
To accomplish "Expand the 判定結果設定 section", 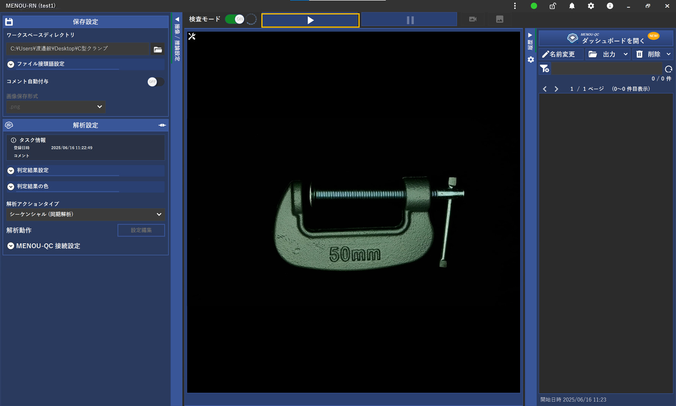I will point(11,171).
